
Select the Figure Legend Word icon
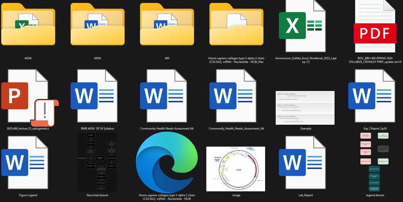(x=25, y=163)
